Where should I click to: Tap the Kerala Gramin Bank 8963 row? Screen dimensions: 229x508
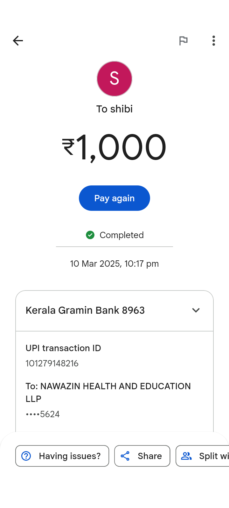pyautogui.click(x=85, y=310)
